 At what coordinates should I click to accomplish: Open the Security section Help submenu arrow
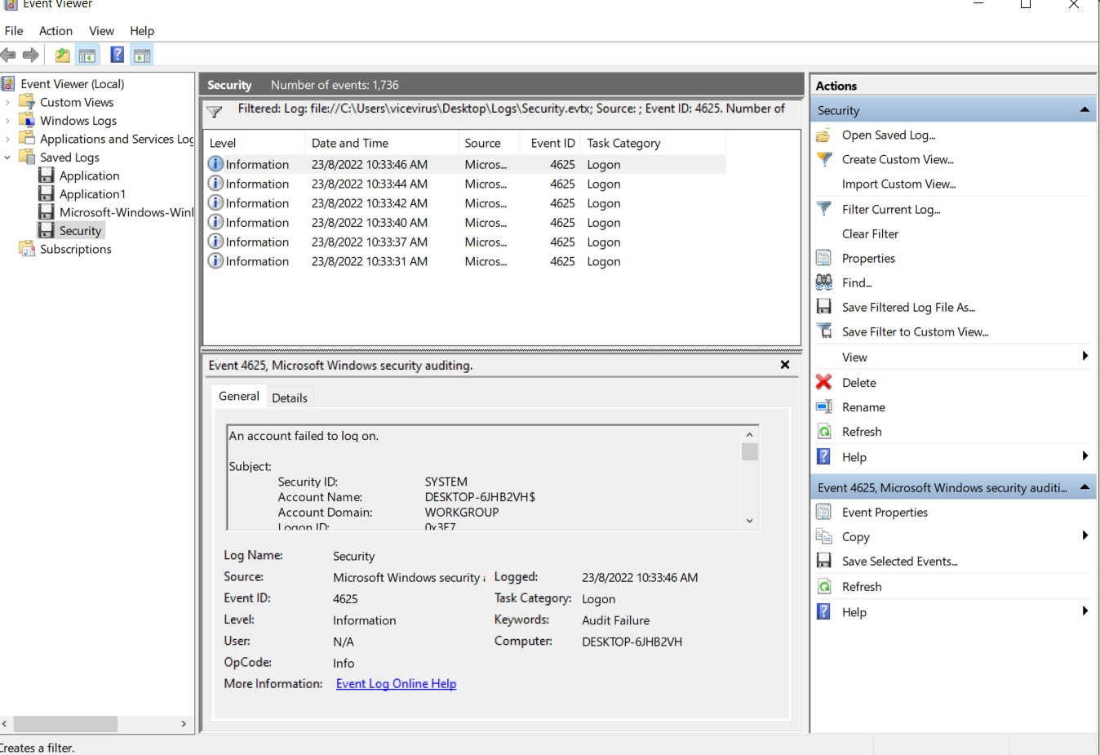1084,455
